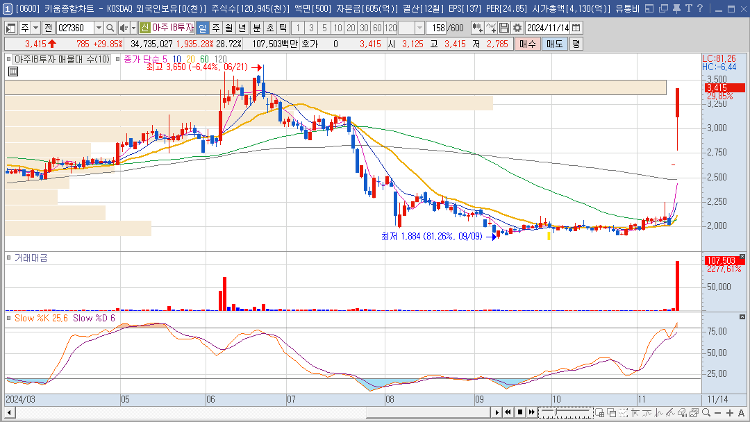Click the speaker sound icon
The width and height of the screenshot is (750, 422).
pyautogui.click(x=124, y=28)
